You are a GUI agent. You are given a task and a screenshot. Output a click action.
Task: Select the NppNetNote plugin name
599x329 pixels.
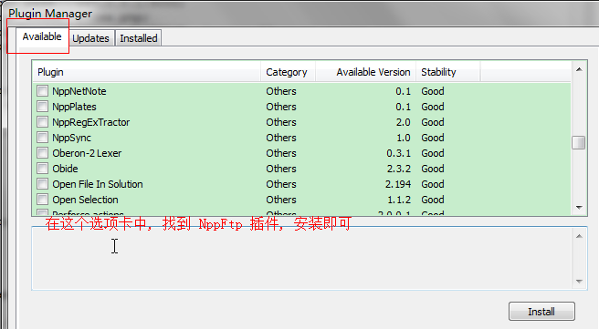coord(79,91)
